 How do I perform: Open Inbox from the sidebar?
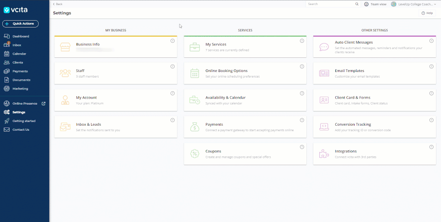(17, 45)
